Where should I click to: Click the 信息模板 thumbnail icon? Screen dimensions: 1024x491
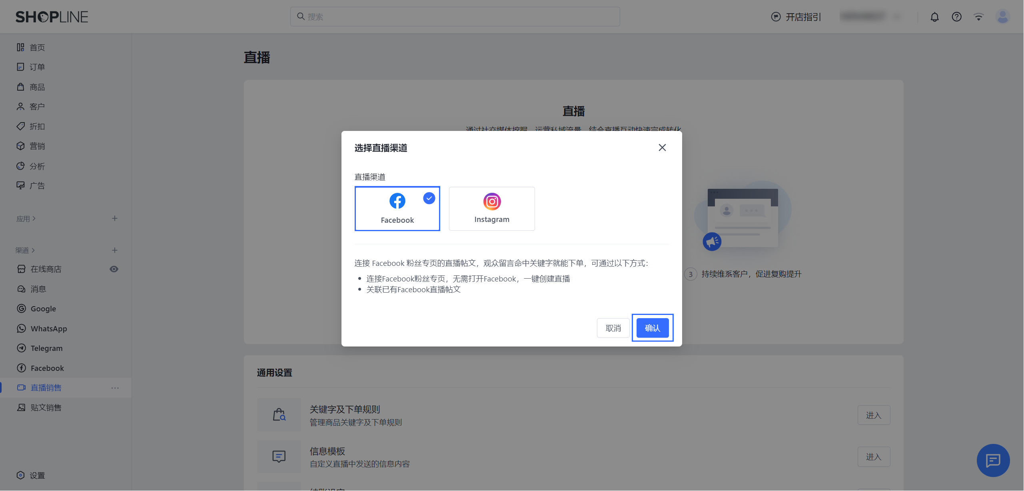click(x=279, y=456)
